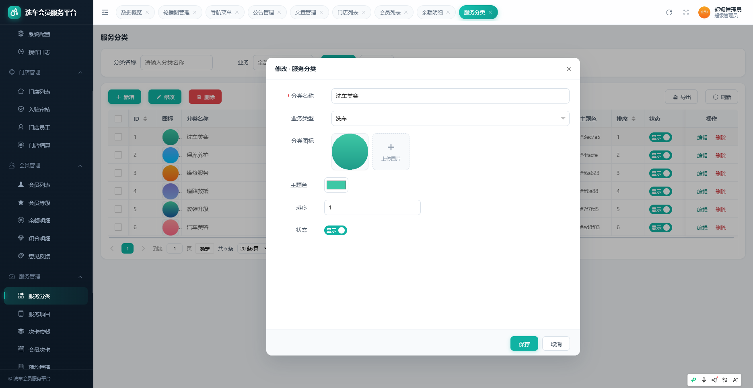753x388 pixels.
Task: Check the select-all checkbox in table header
Action: pos(118,119)
